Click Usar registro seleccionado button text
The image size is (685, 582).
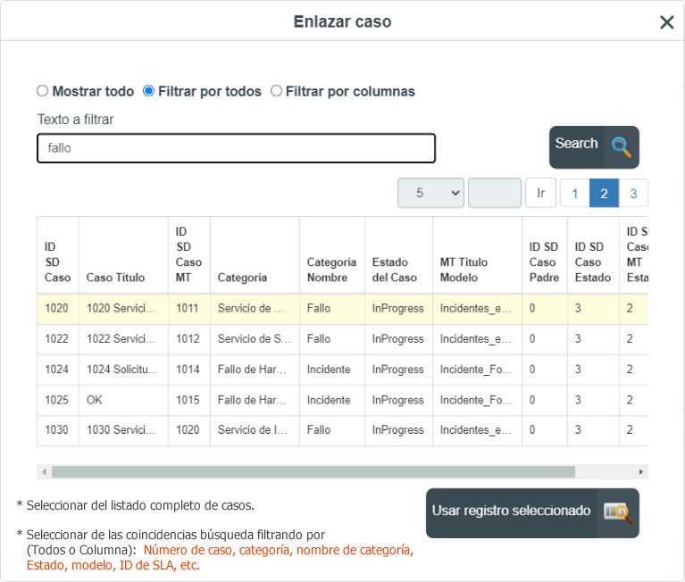click(511, 511)
